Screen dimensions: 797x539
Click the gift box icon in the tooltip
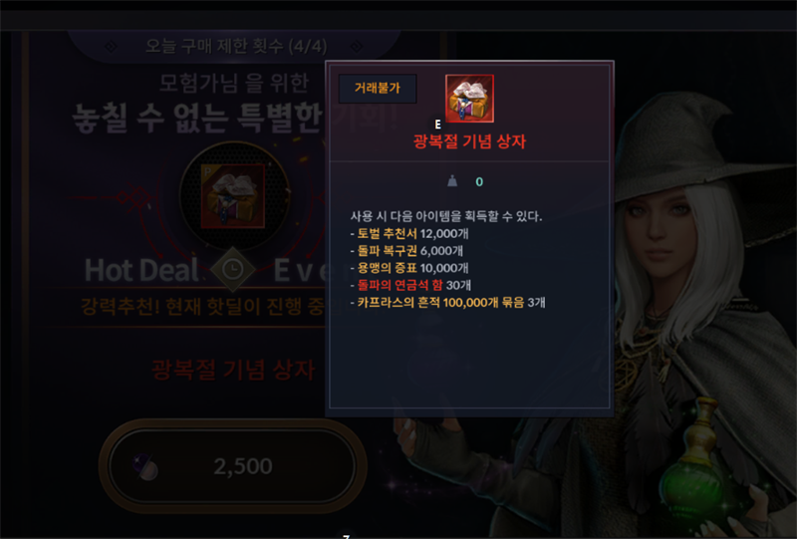tap(469, 99)
